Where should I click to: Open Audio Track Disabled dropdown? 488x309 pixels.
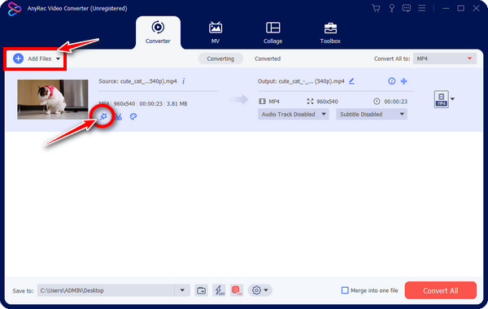[x=293, y=114]
